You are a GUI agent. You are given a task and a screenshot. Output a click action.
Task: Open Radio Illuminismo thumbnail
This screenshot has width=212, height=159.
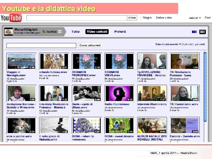coord(119,93)
